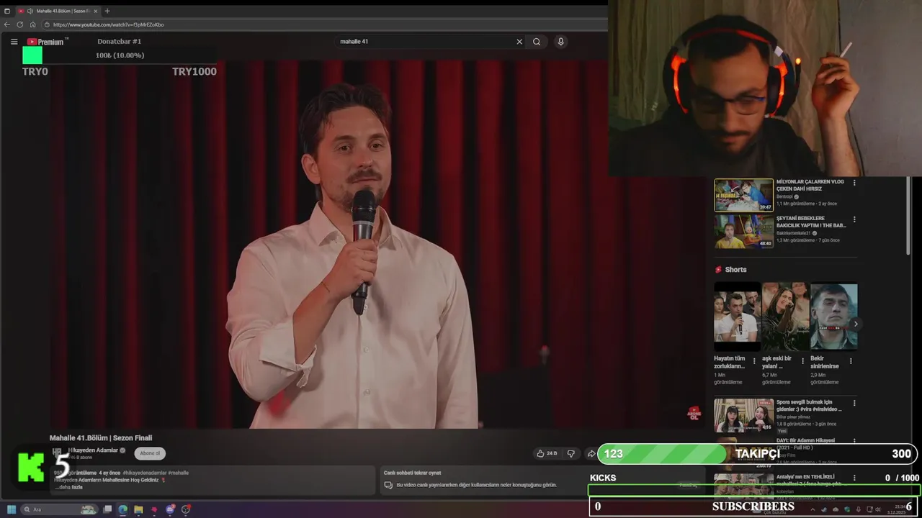Run search with the magnifier button

point(537,42)
